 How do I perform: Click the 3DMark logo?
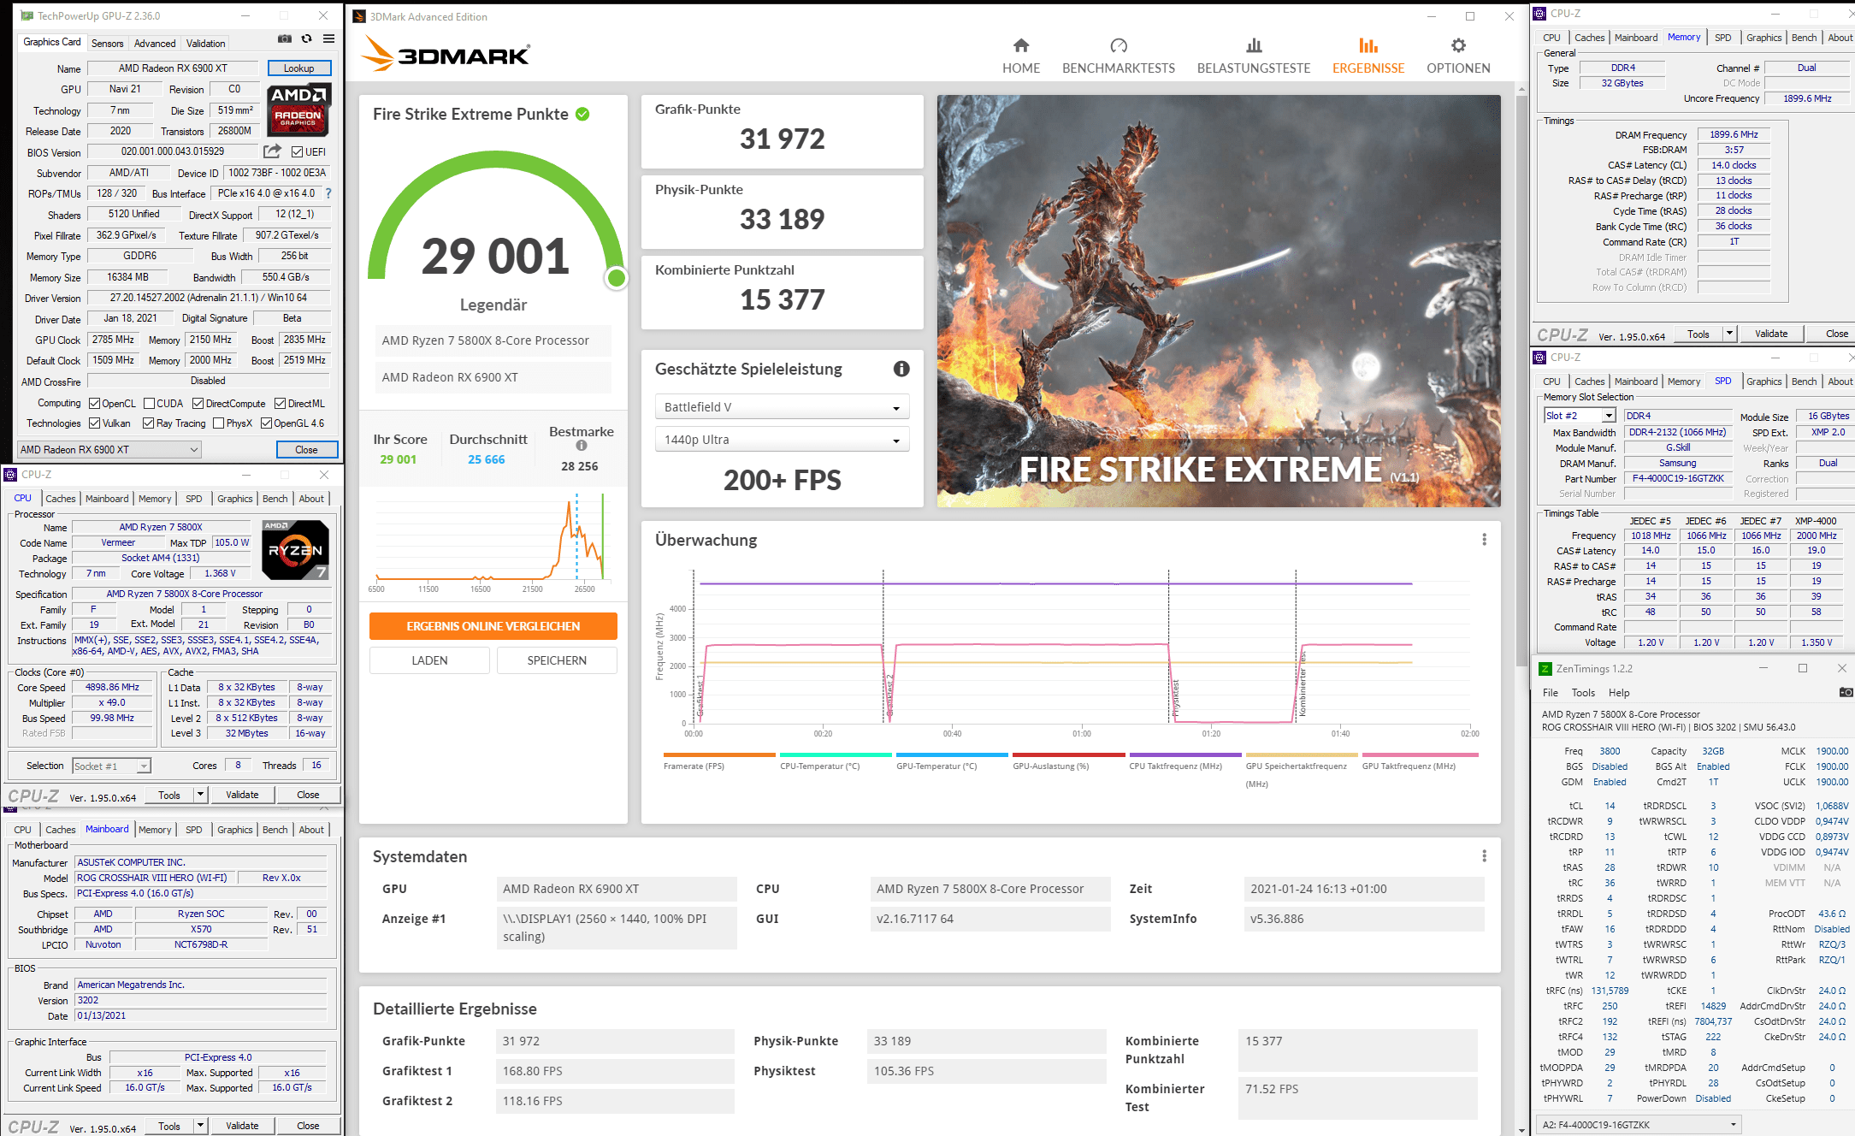click(x=446, y=54)
